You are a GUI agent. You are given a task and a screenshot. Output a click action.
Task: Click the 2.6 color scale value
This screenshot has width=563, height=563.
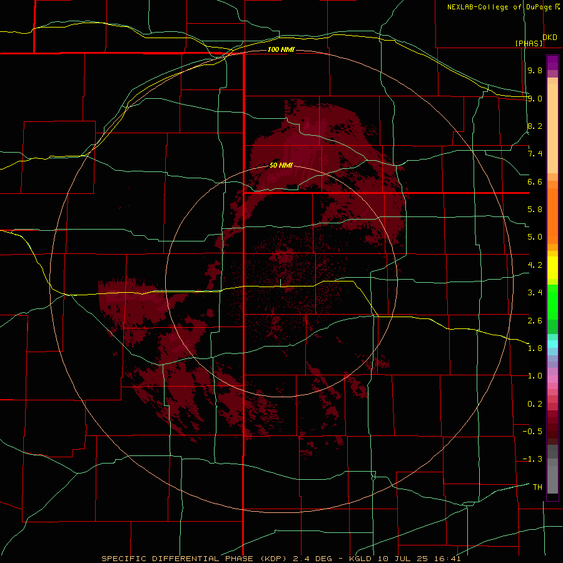(535, 321)
